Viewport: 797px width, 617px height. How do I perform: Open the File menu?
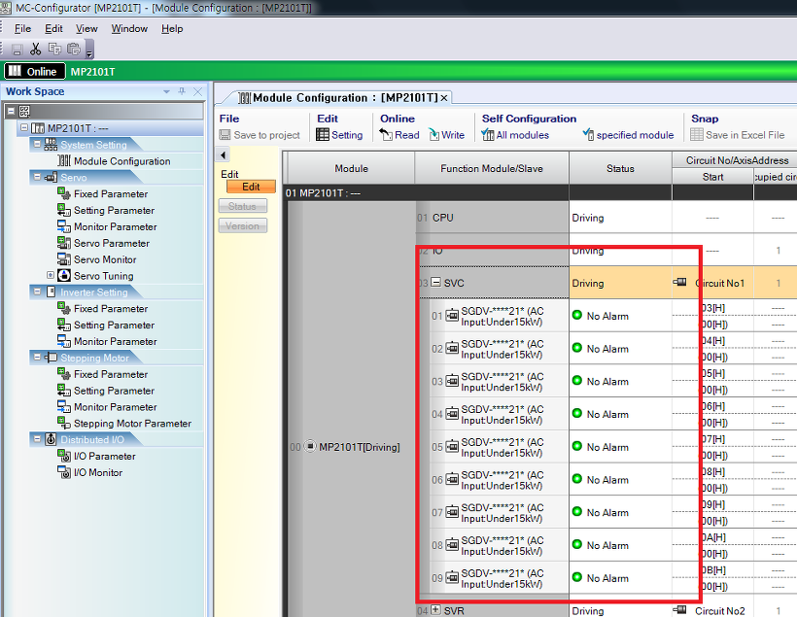[x=22, y=28]
